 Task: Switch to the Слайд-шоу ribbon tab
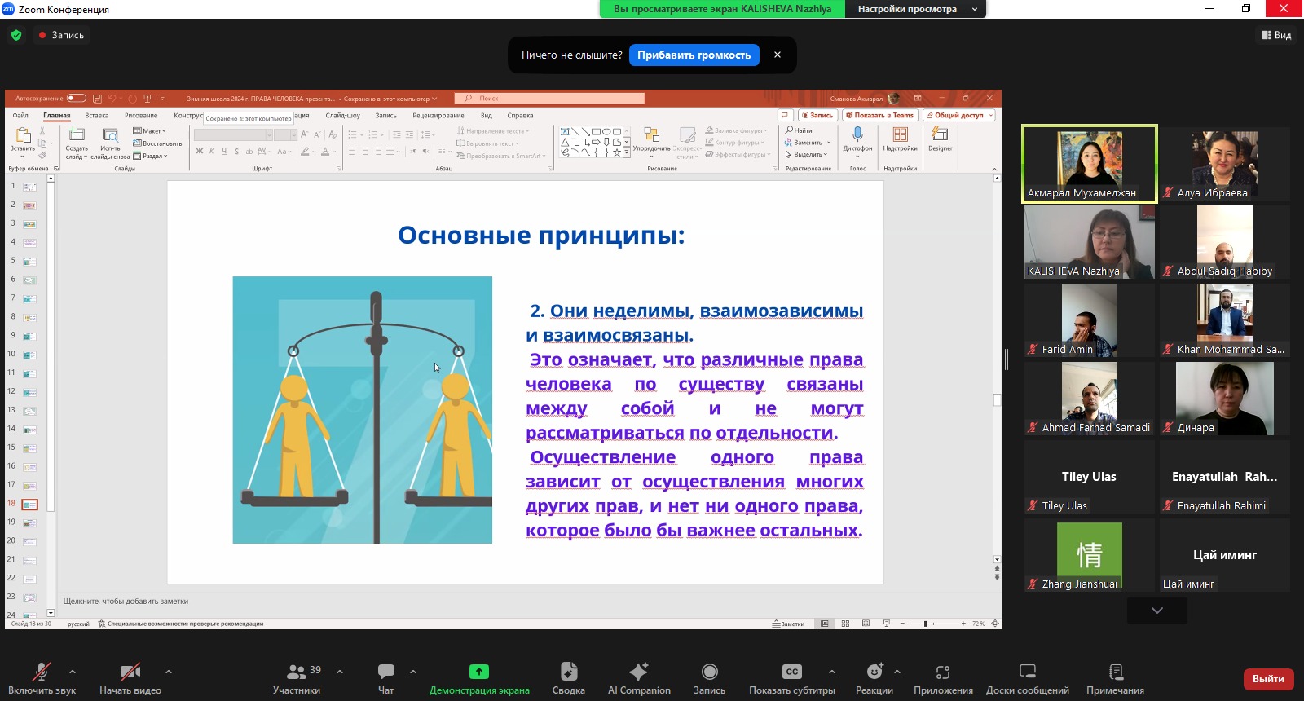[x=343, y=116]
